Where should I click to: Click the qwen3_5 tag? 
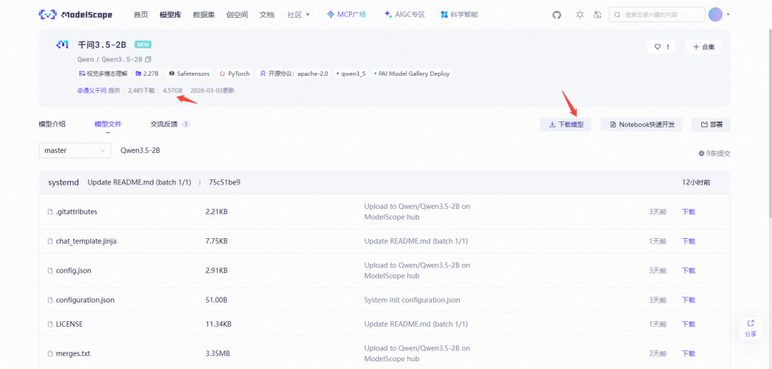(x=351, y=74)
